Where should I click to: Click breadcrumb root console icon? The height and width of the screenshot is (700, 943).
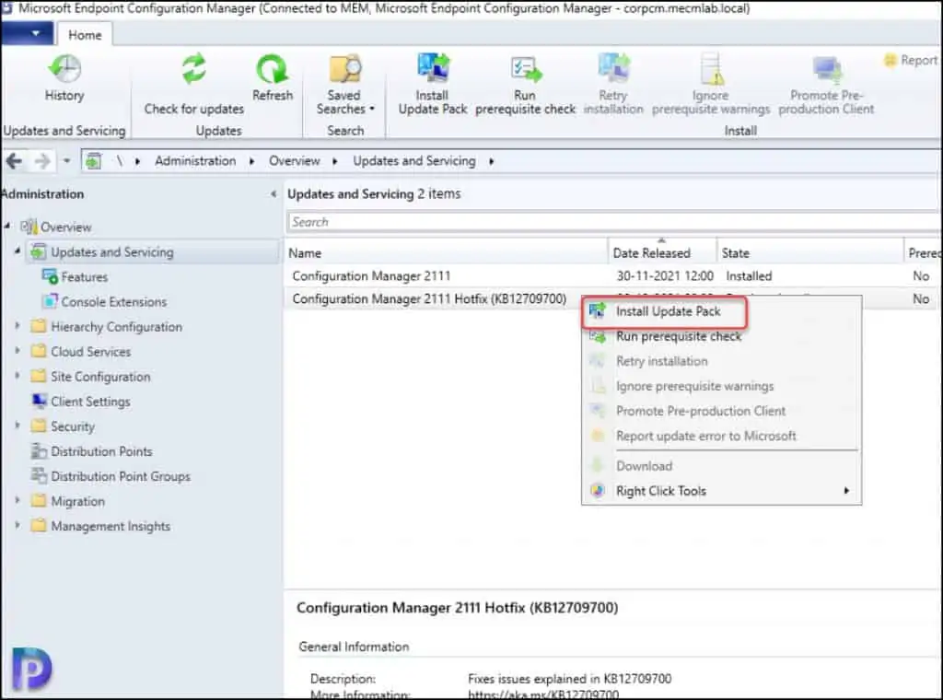click(93, 160)
